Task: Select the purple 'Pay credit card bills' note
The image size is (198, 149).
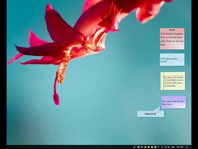Action: point(174,102)
